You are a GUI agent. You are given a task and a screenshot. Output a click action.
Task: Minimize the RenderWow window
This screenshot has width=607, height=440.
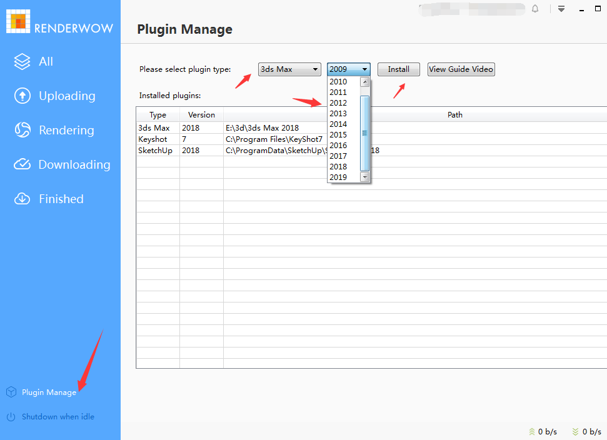(x=581, y=9)
